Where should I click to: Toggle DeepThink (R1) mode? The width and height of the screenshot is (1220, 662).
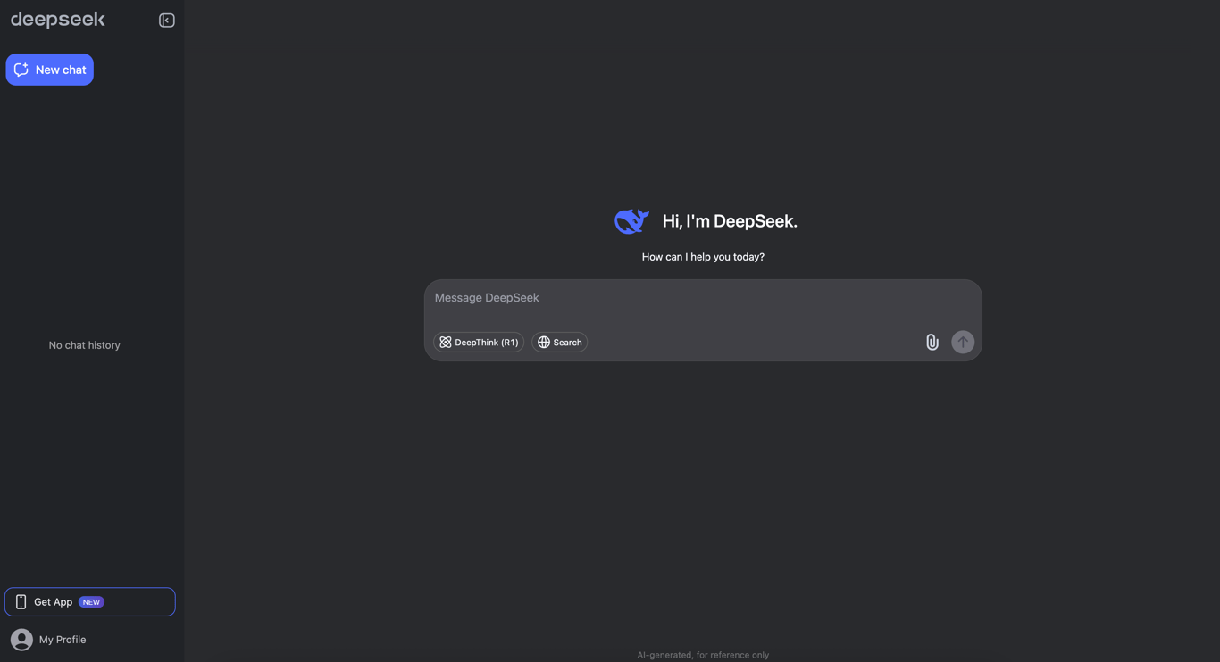[x=479, y=343]
